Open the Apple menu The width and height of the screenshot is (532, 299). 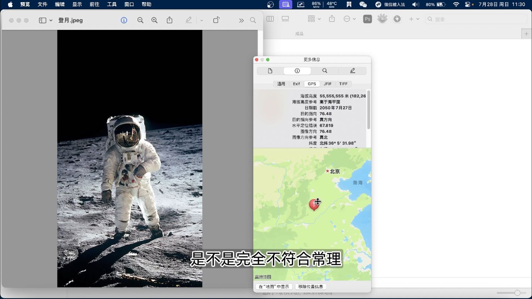pyautogui.click(x=10, y=4)
